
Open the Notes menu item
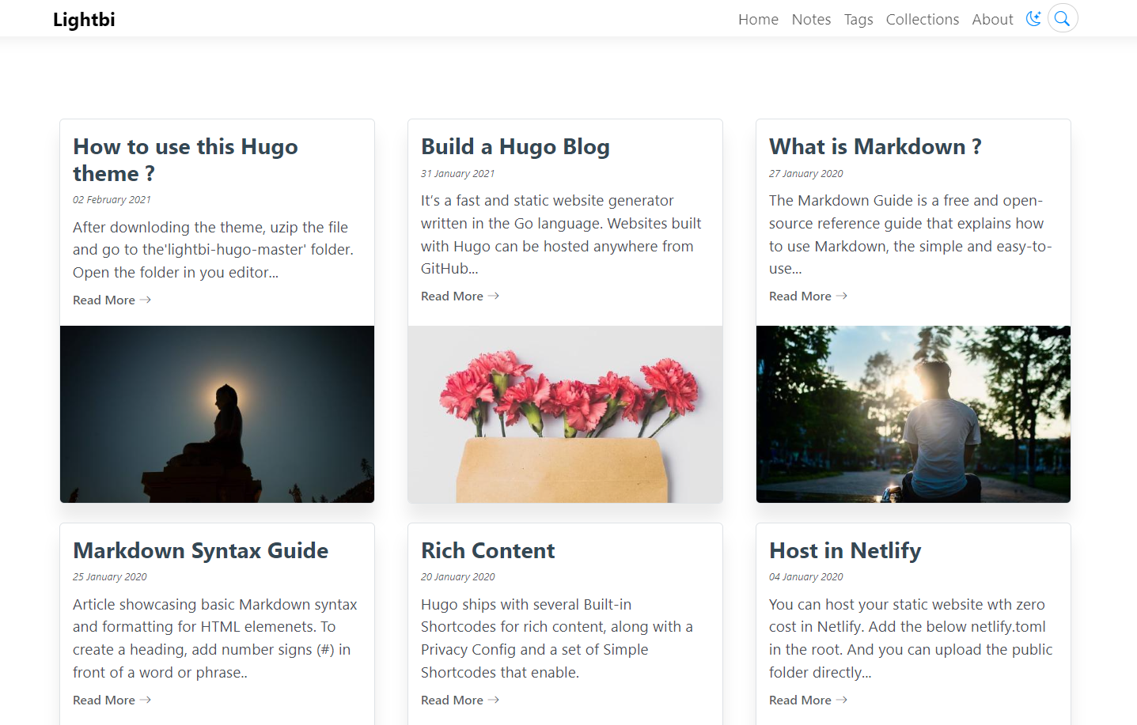pos(811,20)
